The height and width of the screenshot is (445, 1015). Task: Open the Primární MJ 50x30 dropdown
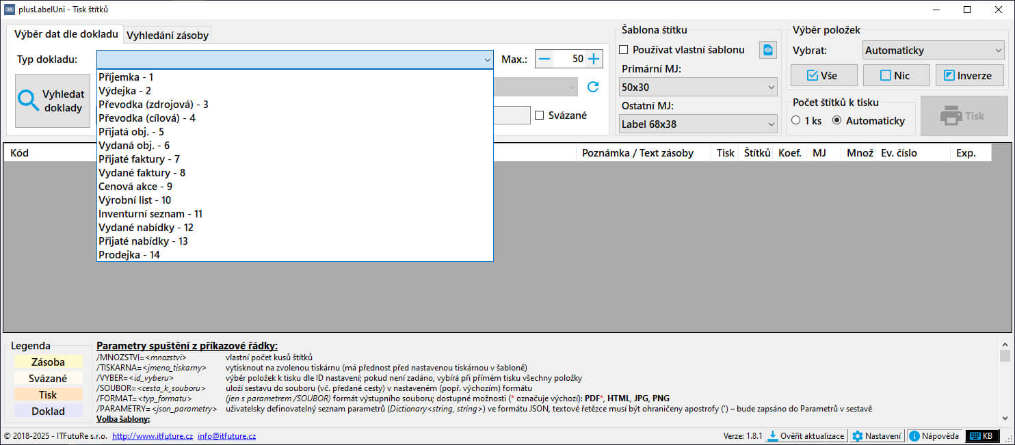[698, 87]
